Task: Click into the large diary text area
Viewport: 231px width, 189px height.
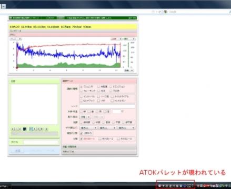Action: [x=34, y=104]
